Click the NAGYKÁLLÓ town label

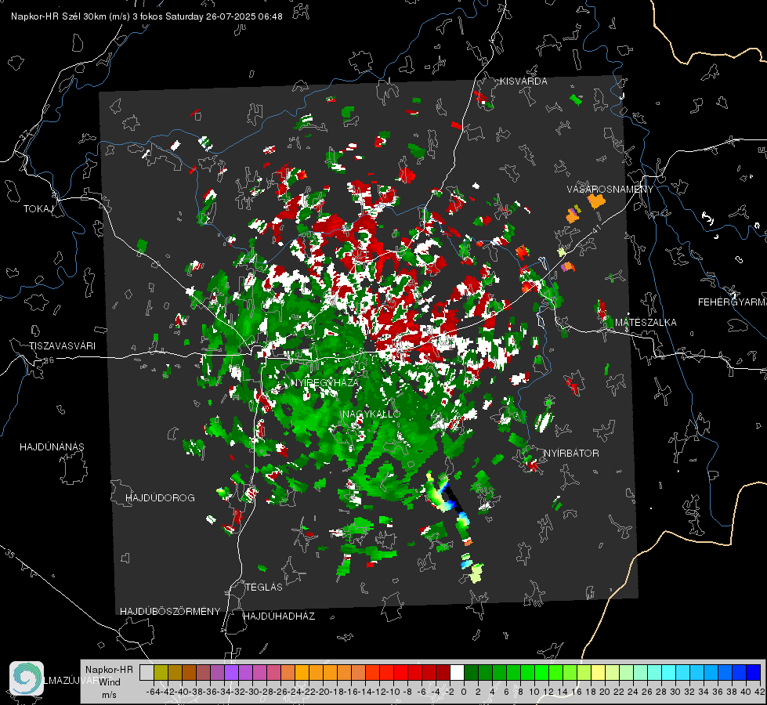tap(372, 414)
